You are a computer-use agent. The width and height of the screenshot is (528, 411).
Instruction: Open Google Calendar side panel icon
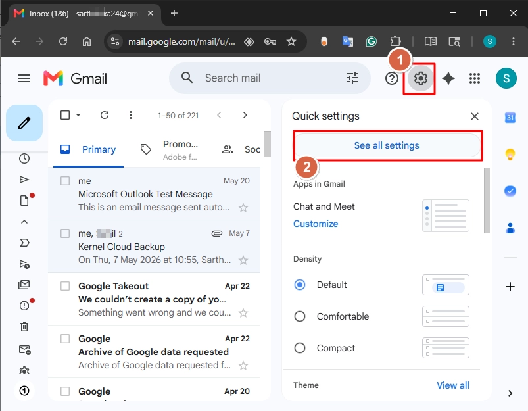(x=510, y=118)
